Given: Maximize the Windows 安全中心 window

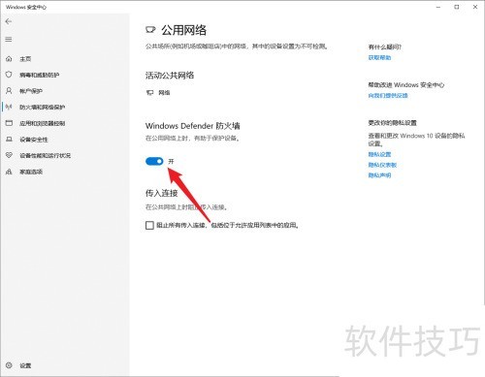Looking at the screenshot, I should 457,7.
